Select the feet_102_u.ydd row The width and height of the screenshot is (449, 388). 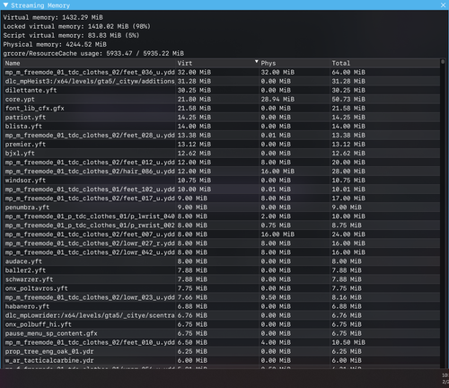[222, 190]
